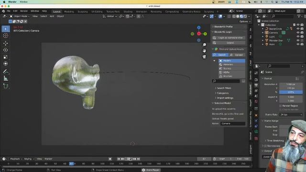
Task: Click the auto keying record button
Action: [110, 159]
